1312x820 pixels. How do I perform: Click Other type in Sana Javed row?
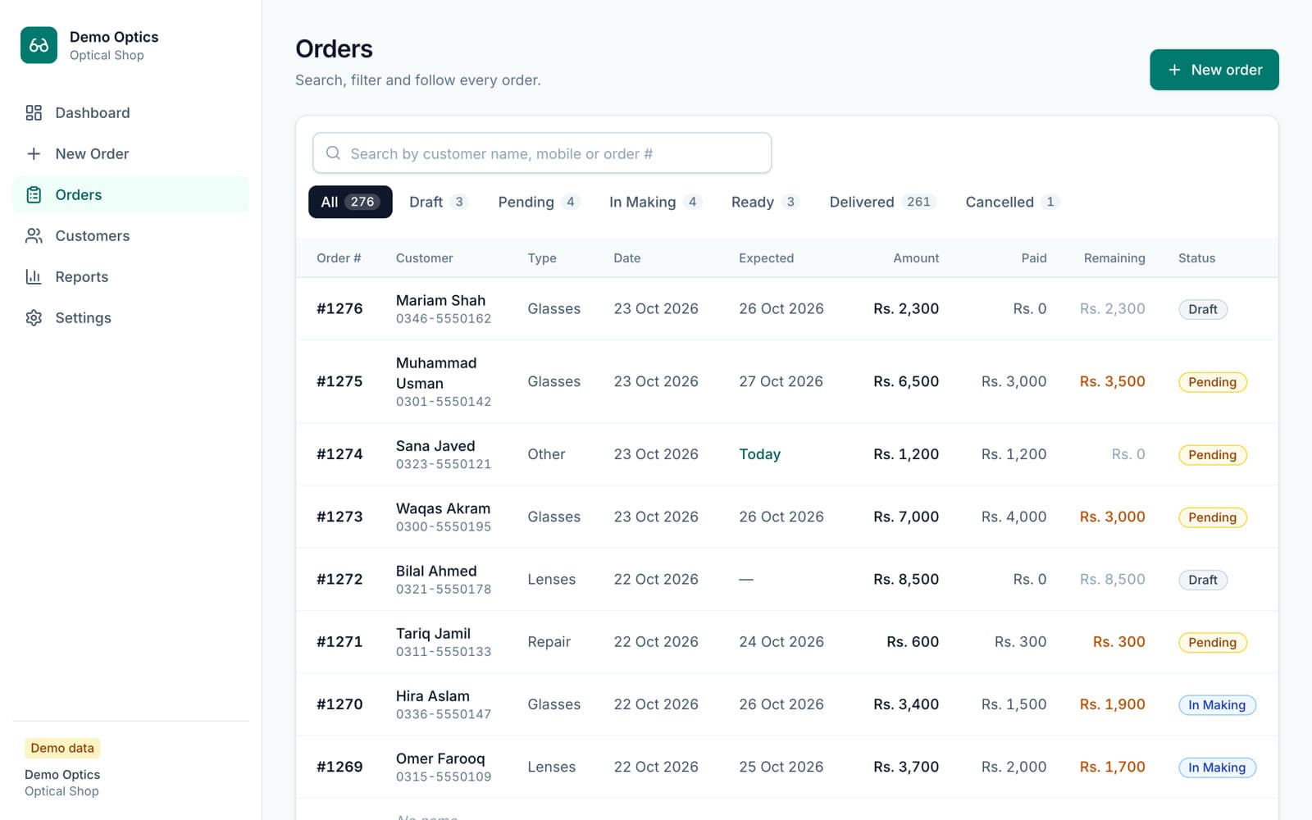click(x=546, y=454)
